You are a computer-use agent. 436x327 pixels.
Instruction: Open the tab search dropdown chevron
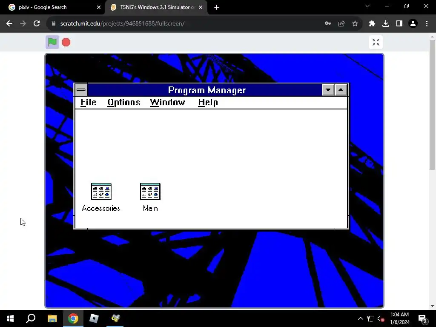tap(367, 6)
